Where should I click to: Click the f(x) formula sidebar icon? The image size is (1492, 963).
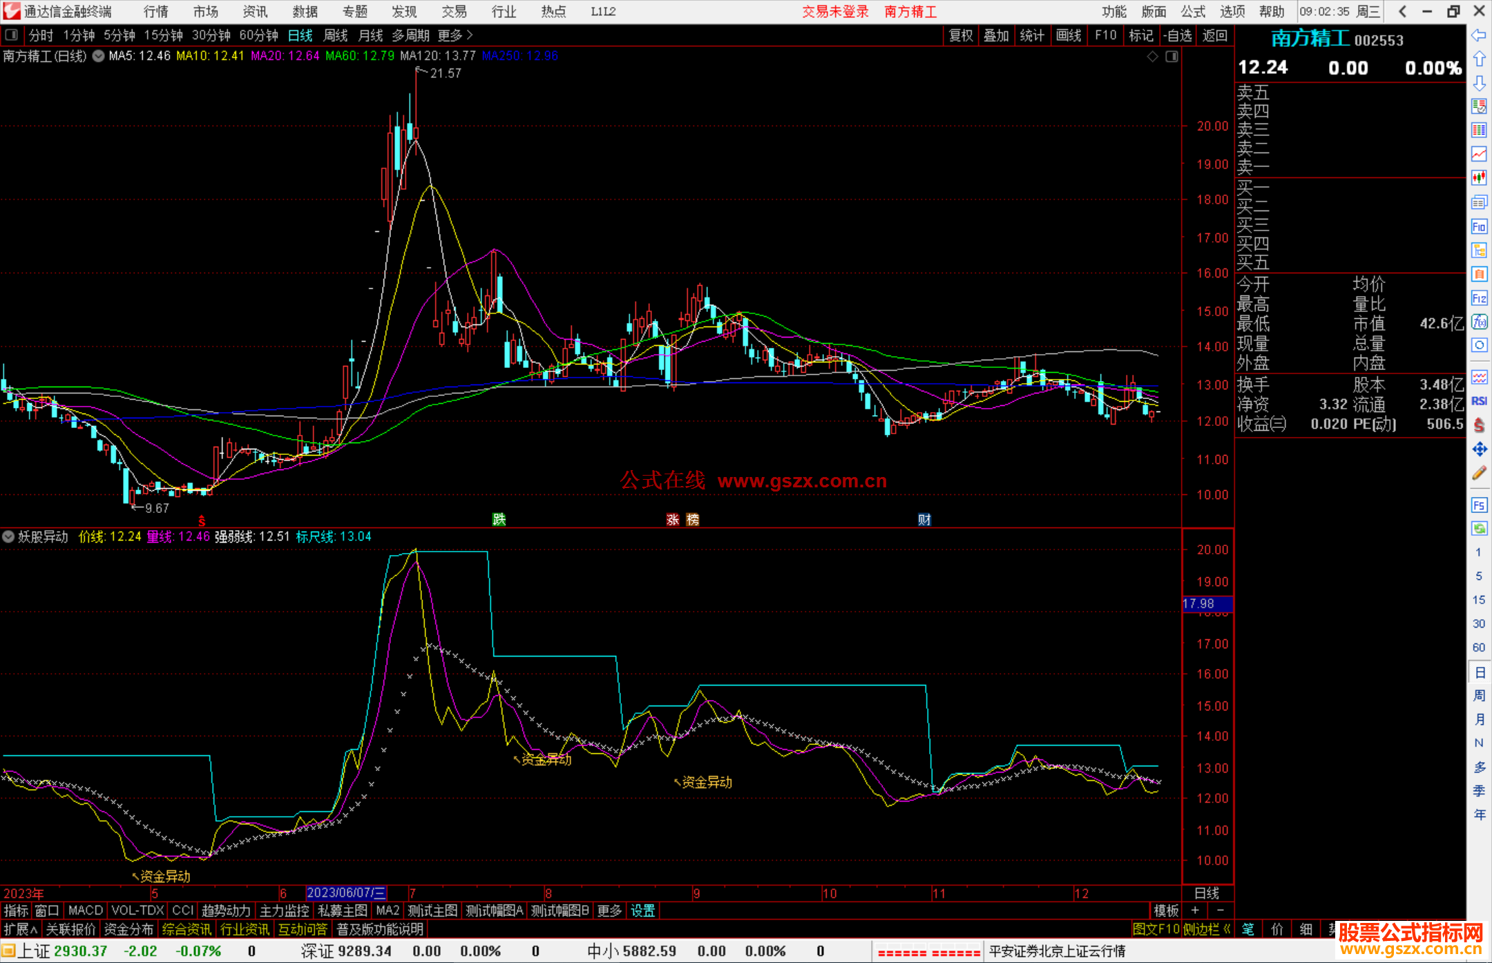tap(1479, 322)
